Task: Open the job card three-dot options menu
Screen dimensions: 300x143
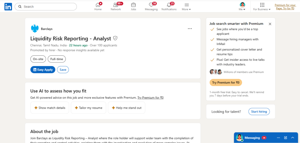Action: pyautogui.click(x=190, y=29)
